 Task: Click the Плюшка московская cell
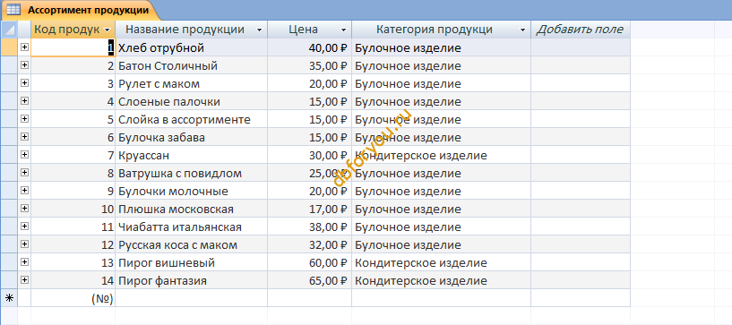192,209
